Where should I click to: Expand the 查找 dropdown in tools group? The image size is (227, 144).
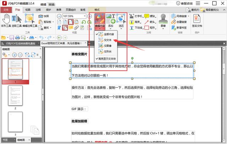tap(51, 28)
